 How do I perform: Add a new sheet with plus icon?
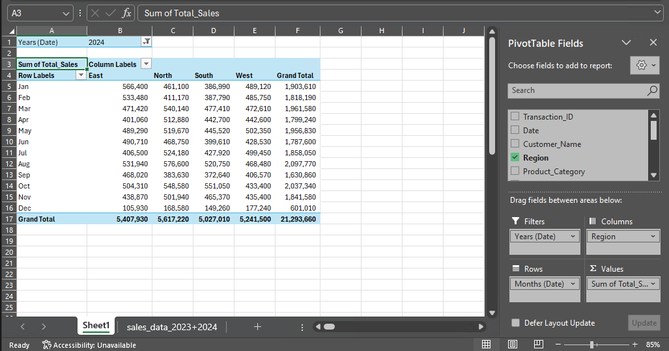(x=257, y=326)
